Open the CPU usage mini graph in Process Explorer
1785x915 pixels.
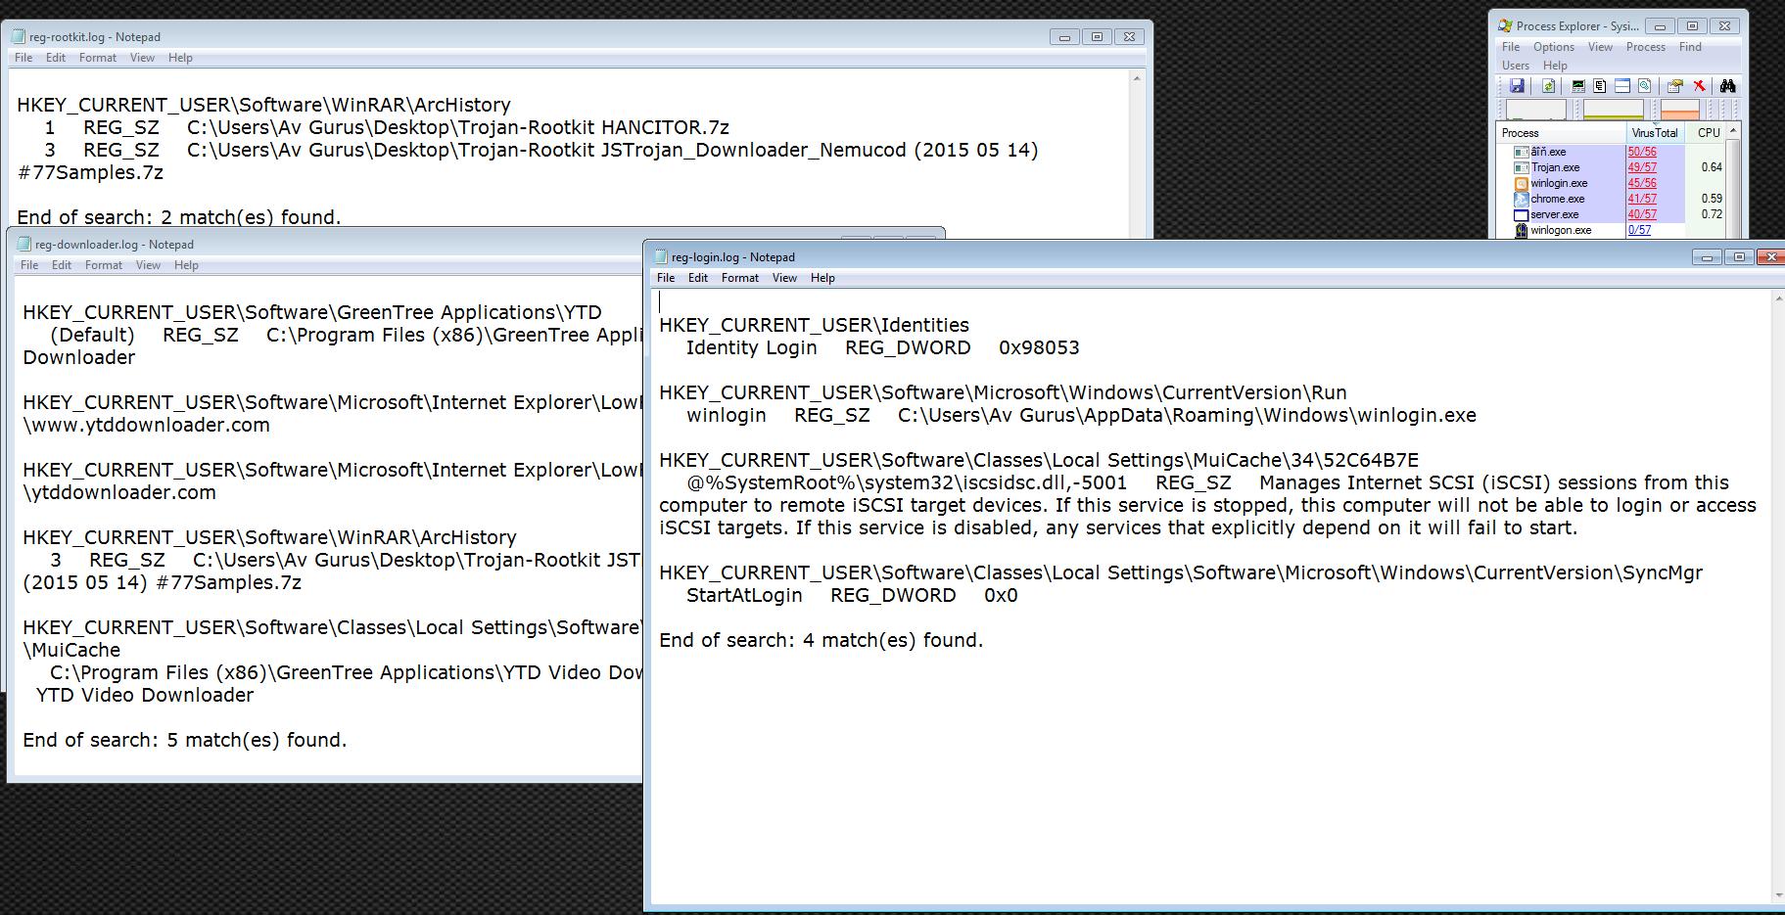pyautogui.click(x=1535, y=110)
